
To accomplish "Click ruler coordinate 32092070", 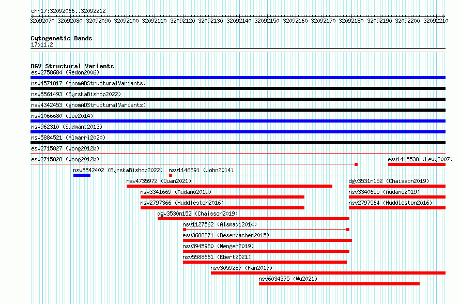I will click(x=42, y=21).
